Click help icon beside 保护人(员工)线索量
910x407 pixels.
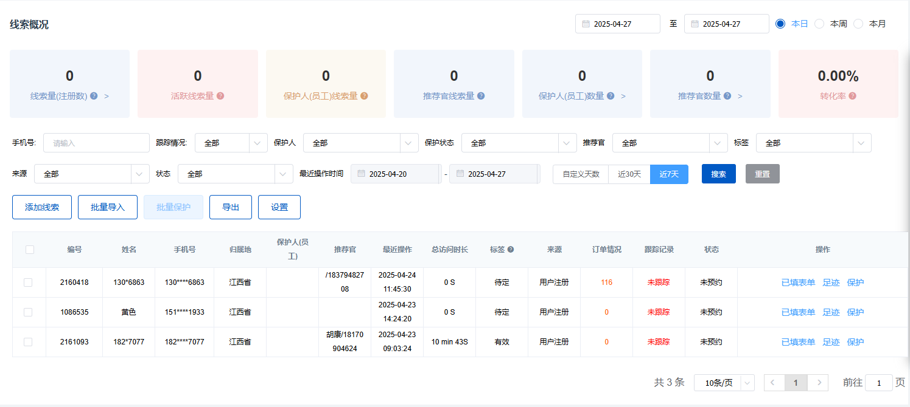pyautogui.click(x=364, y=96)
